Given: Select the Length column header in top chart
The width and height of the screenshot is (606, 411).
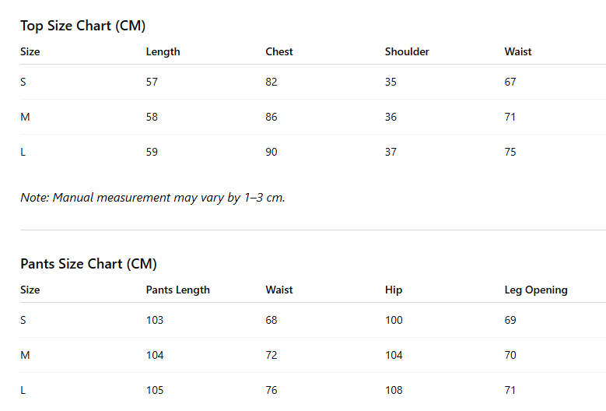Looking at the screenshot, I should click(x=163, y=52).
